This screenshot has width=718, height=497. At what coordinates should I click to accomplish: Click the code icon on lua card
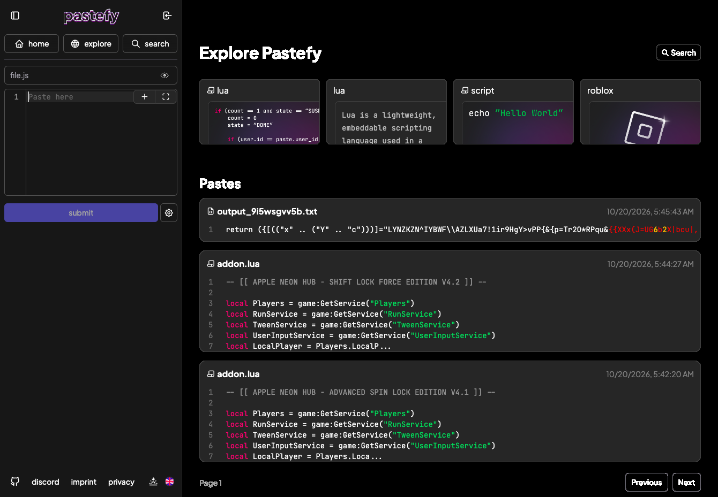pyautogui.click(x=211, y=90)
